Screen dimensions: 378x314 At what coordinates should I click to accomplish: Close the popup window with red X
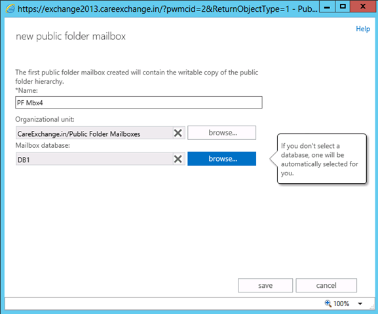pyautogui.click(x=363, y=7)
